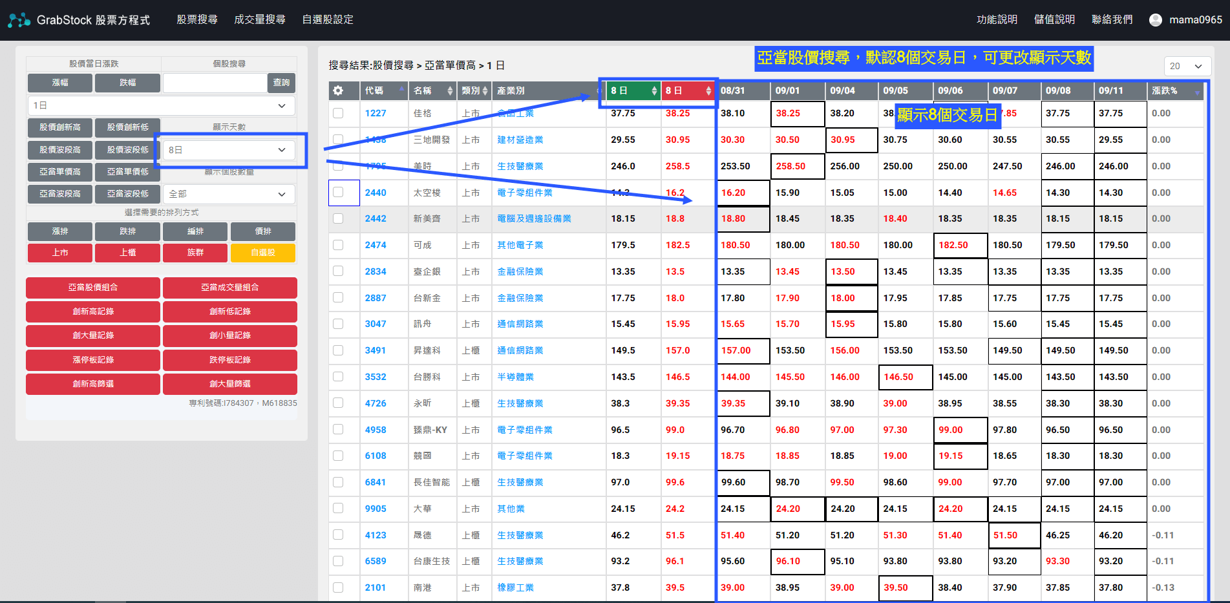
Task: Go to 自選股設定 menu item
Action: pyautogui.click(x=328, y=20)
